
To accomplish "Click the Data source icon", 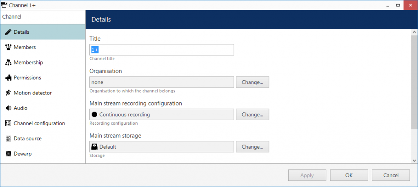I will pos(8,139).
